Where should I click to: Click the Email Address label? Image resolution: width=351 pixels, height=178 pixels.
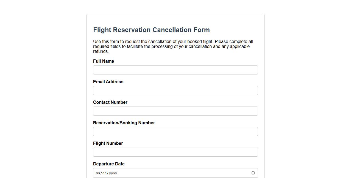(108, 82)
